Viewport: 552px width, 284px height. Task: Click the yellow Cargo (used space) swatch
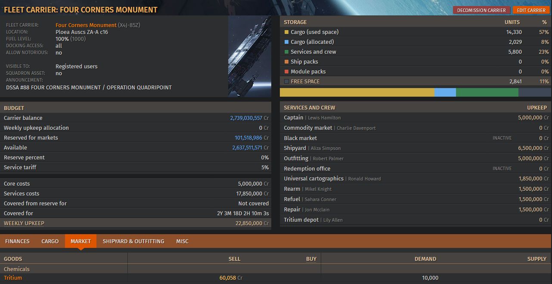tap(286, 32)
